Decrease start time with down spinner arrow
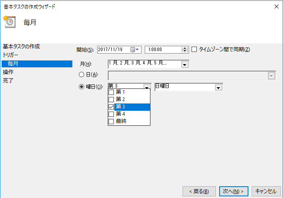The width and height of the screenshot is (283, 198). coord(185,51)
